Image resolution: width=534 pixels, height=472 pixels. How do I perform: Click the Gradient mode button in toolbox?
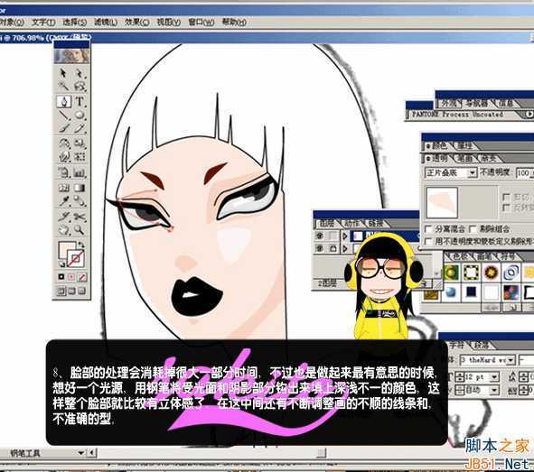point(71,277)
